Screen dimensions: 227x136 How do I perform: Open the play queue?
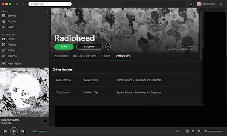[x=187, y=131]
